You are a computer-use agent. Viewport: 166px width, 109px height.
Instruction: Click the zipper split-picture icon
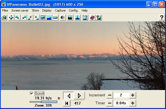78,18
